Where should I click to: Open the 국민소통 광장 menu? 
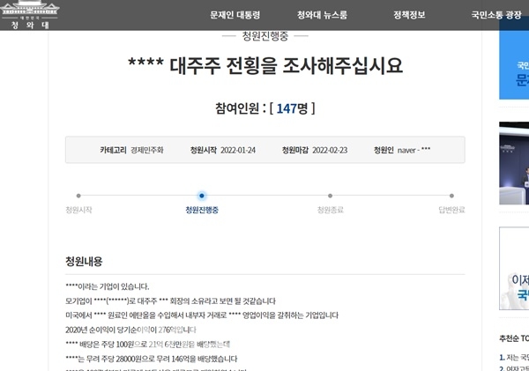[x=496, y=15]
